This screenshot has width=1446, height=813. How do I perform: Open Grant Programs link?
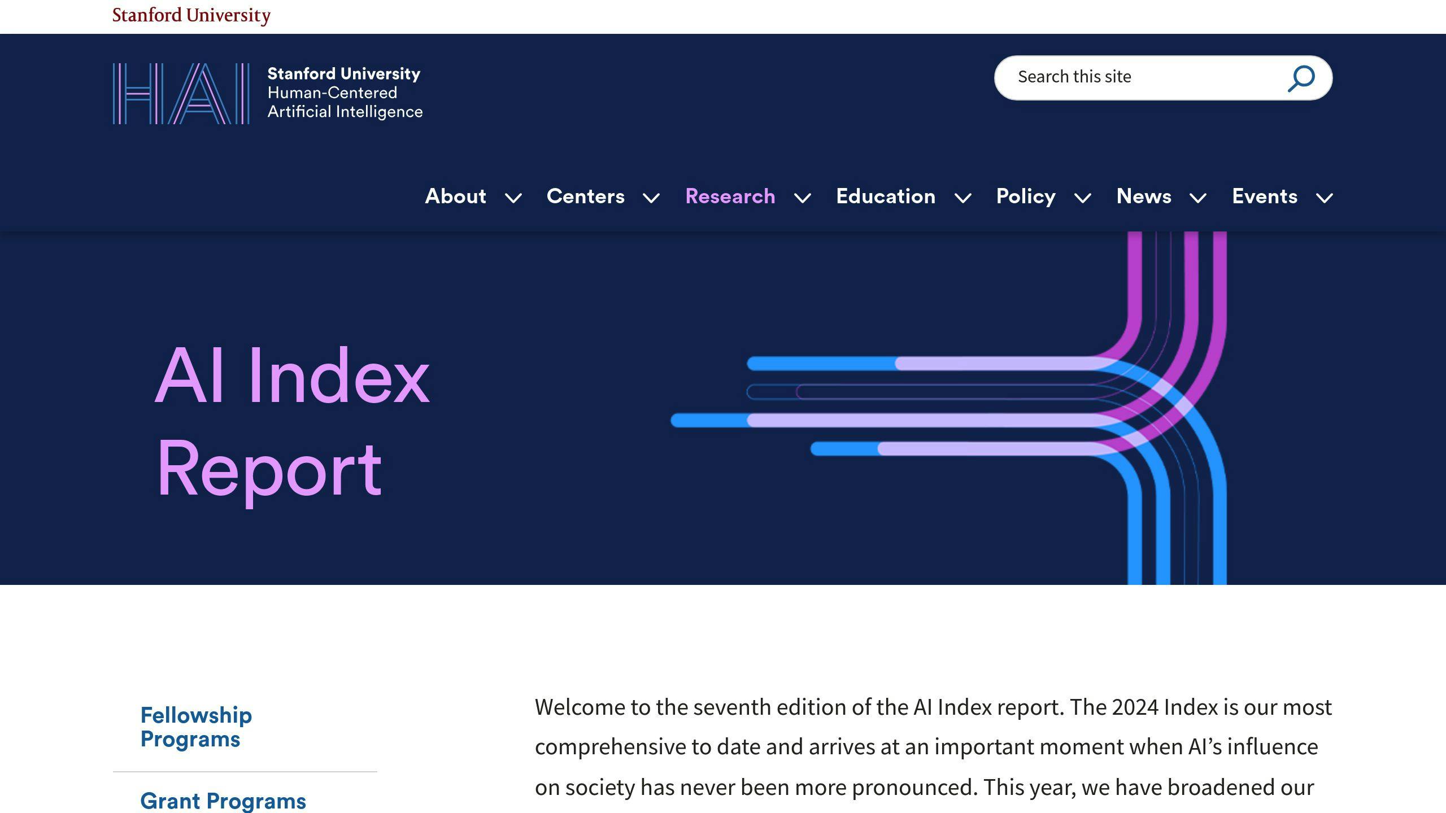[224, 800]
